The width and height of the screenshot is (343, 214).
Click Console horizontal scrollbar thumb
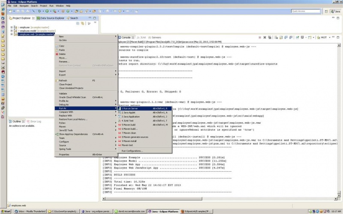[x=154, y=199]
